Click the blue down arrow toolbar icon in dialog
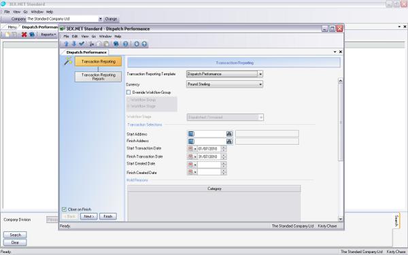408x255 pixels. click(74, 44)
